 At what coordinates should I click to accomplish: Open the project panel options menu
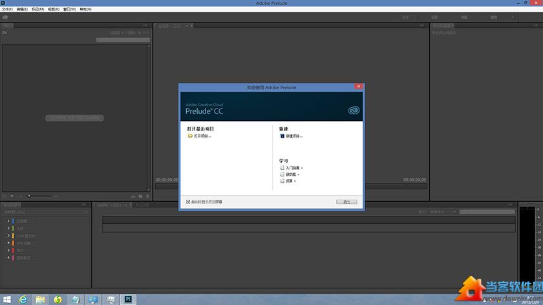pos(145,25)
